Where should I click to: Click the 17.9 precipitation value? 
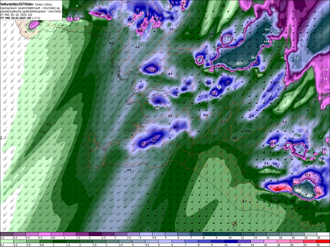[x=308, y=176]
